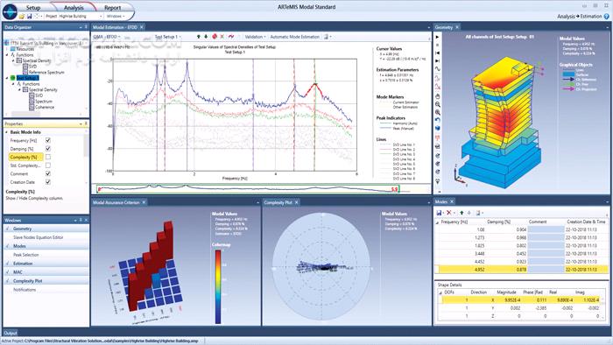Jump to next mode in Geometry toolbar
Screen dimensions: 613x345
[x=438, y=61]
